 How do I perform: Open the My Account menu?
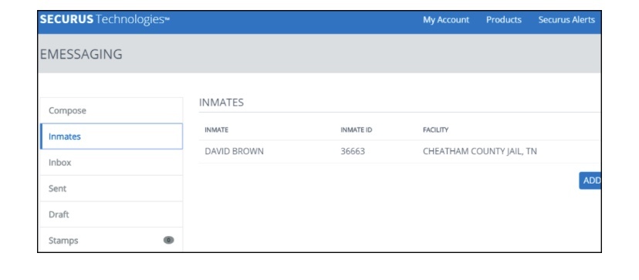coord(446,19)
